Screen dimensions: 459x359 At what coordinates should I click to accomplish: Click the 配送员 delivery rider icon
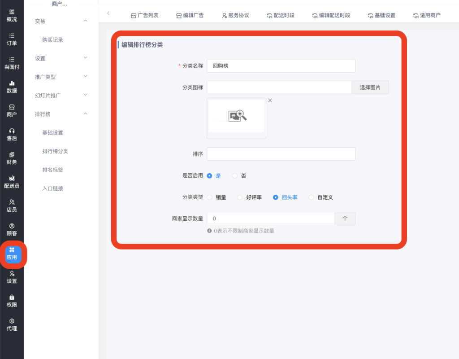point(12,182)
